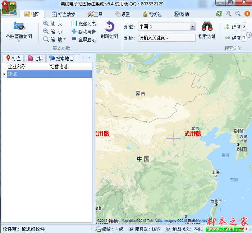Select the 标注 panel tab

[13, 58]
